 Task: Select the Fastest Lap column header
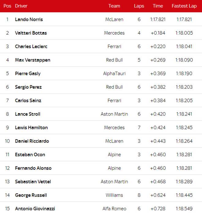pos(184,6)
